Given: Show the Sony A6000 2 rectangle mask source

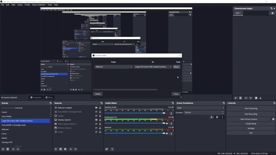Looking at the screenshot, I should tap(96, 112).
